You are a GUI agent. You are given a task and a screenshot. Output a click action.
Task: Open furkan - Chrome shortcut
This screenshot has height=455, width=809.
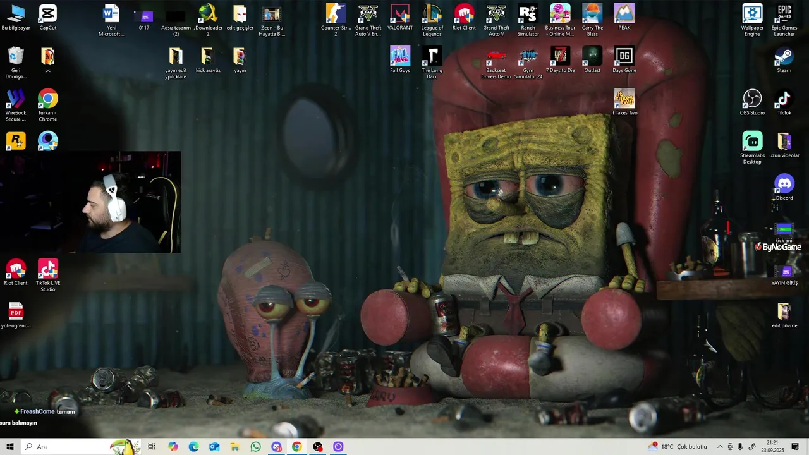click(47, 106)
